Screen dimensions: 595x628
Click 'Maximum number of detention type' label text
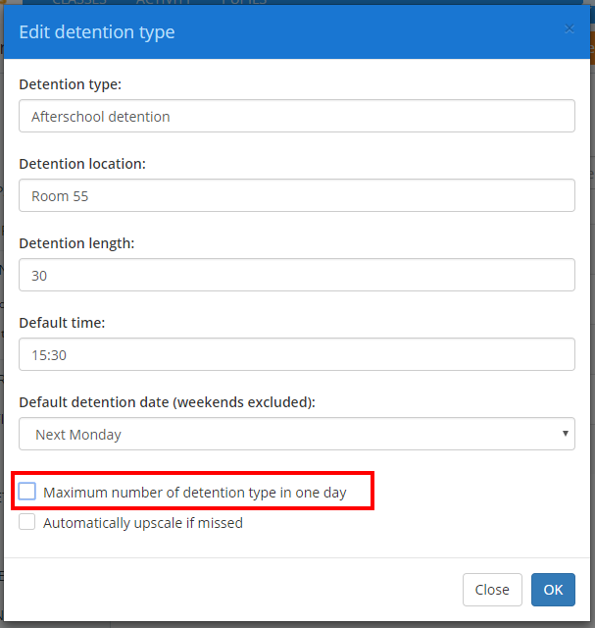point(194,492)
